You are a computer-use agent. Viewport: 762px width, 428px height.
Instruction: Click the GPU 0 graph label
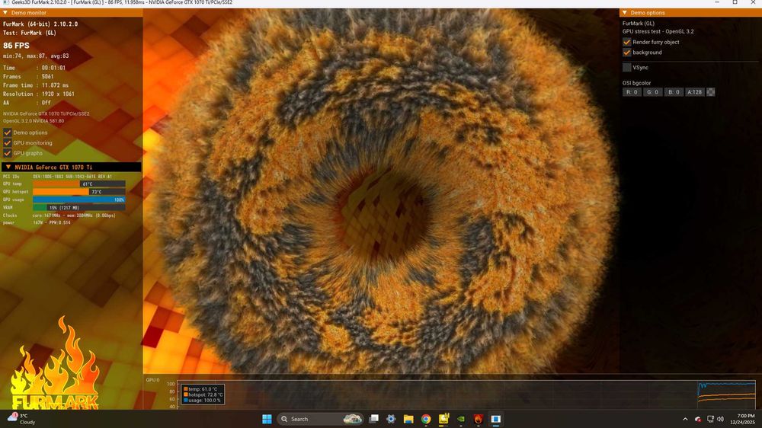(152, 380)
